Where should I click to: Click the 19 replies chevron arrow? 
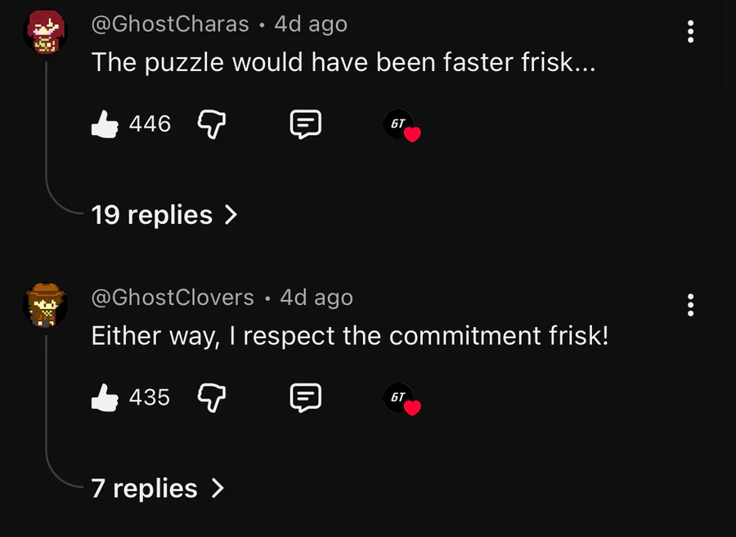[231, 215]
